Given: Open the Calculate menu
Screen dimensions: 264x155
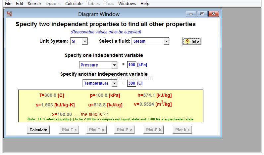Looking at the screenshot, I should coord(74,4).
